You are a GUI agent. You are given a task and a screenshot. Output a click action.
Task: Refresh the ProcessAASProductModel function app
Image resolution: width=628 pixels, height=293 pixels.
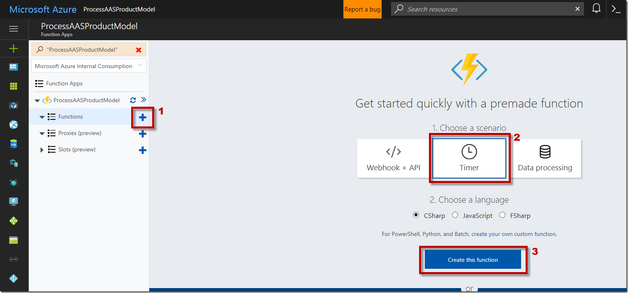click(133, 100)
